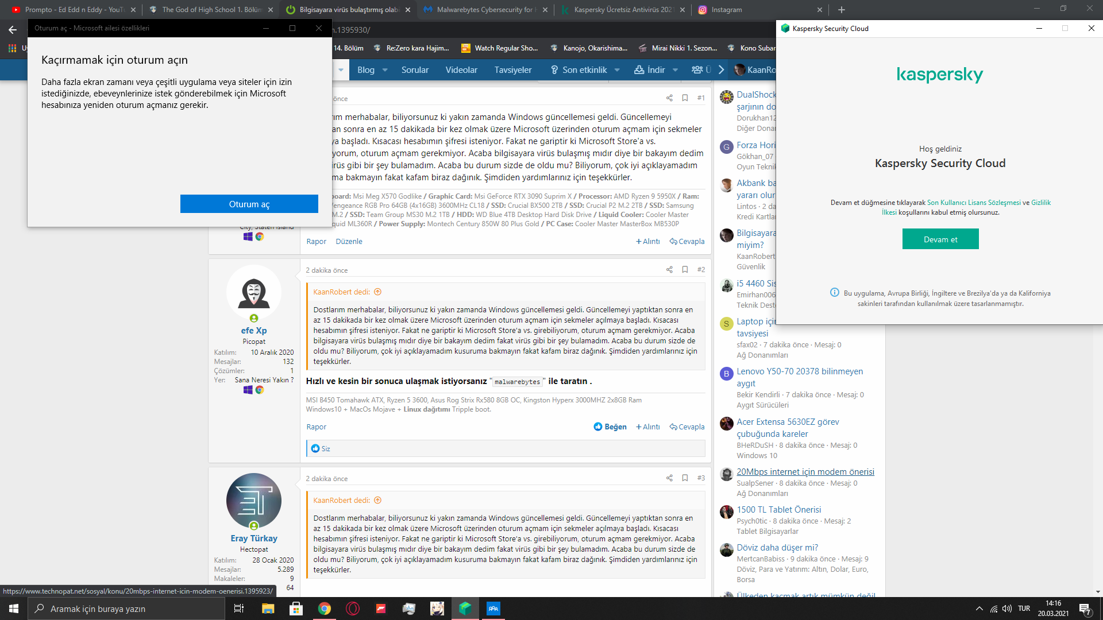This screenshot has height=620, width=1103.
Task: Expand the Blog menu dropdown arrow
Action: click(x=385, y=70)
